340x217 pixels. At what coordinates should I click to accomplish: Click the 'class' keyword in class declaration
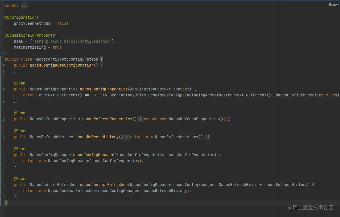[26, 59]
